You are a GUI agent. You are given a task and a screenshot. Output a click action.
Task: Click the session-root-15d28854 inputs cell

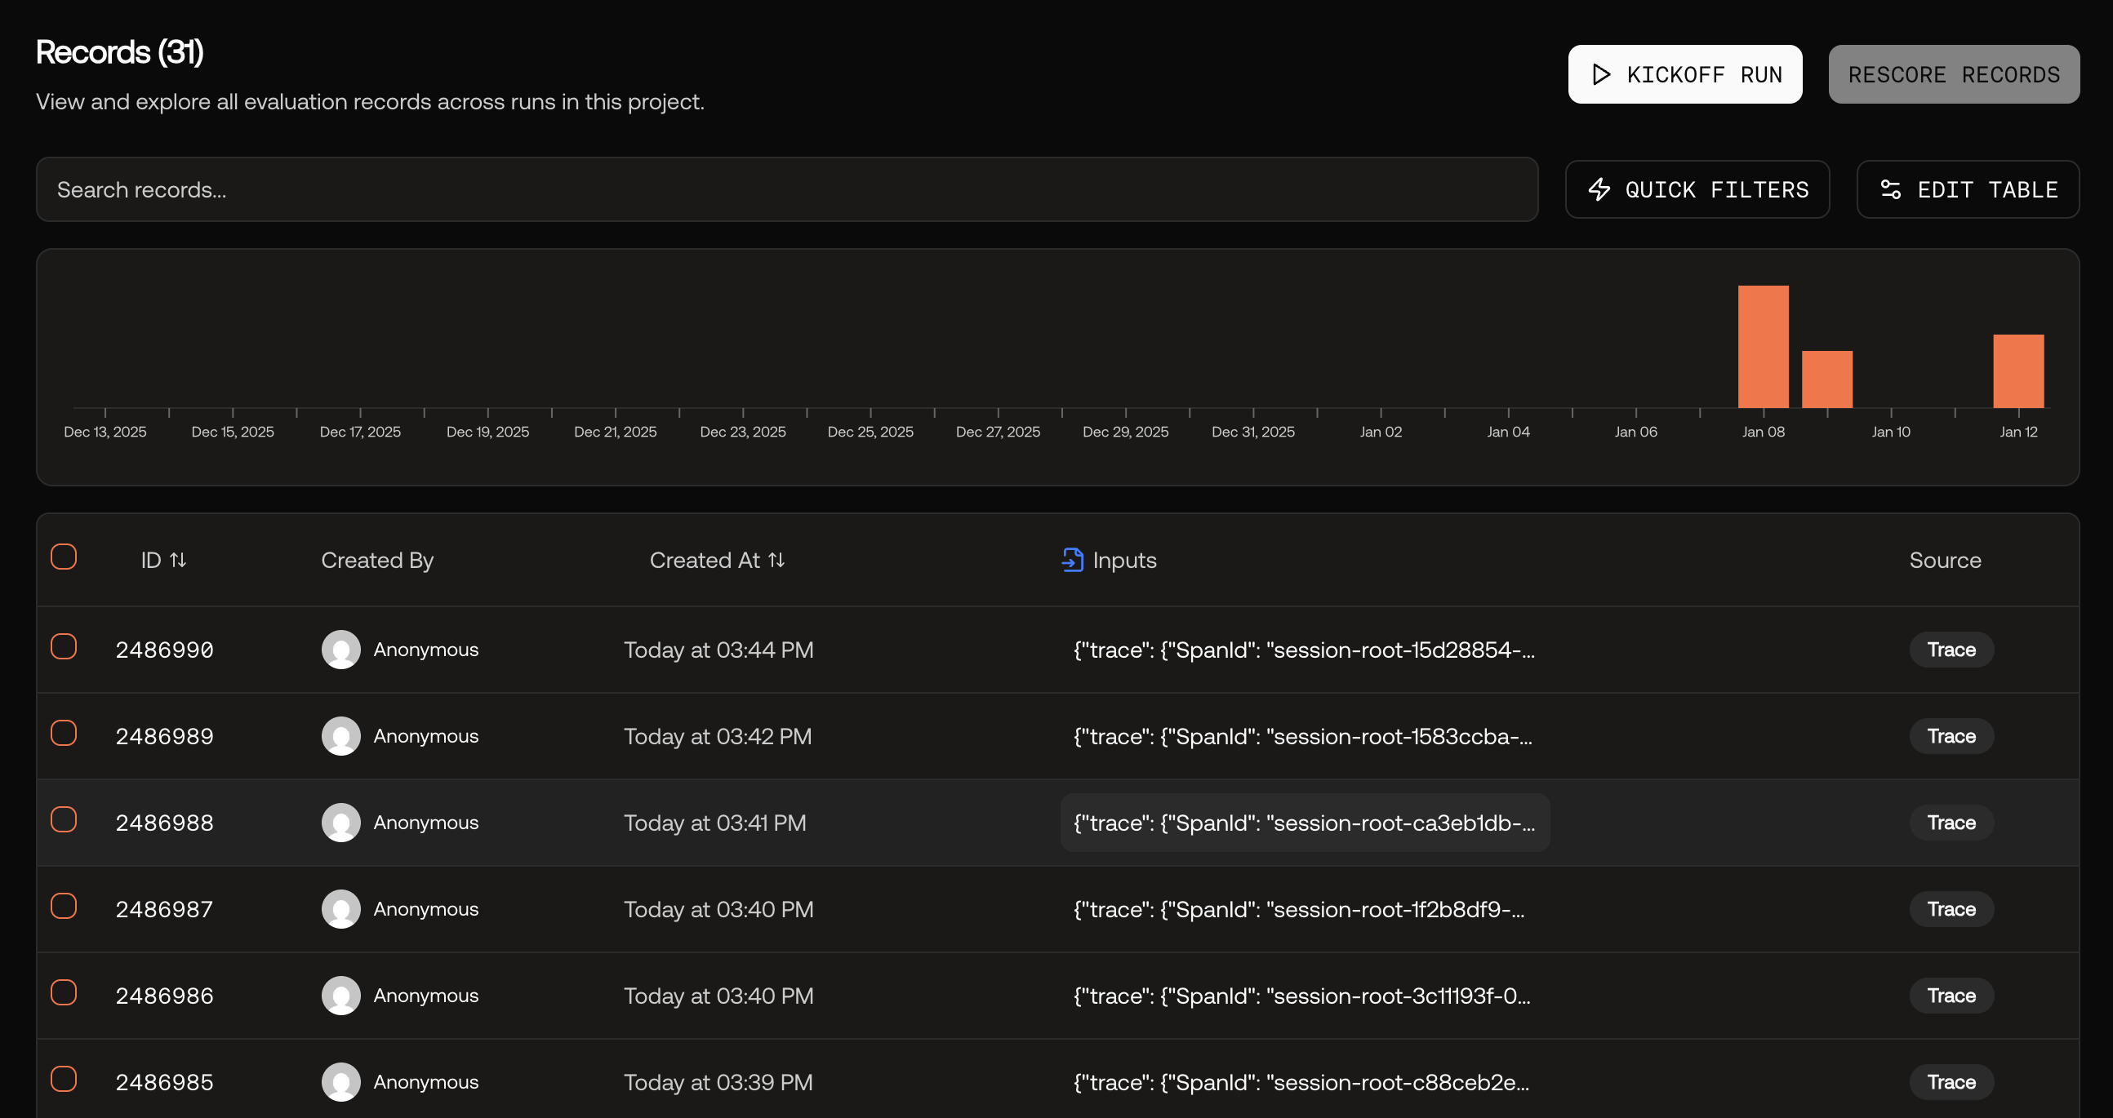pos(1304,650)
